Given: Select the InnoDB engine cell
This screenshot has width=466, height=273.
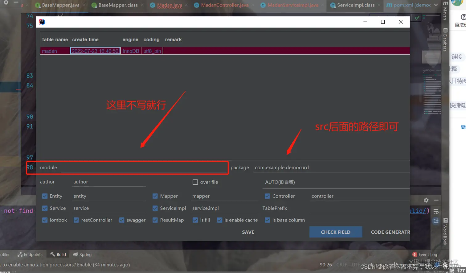Looking at the screenshot, I should click(131, 51).
